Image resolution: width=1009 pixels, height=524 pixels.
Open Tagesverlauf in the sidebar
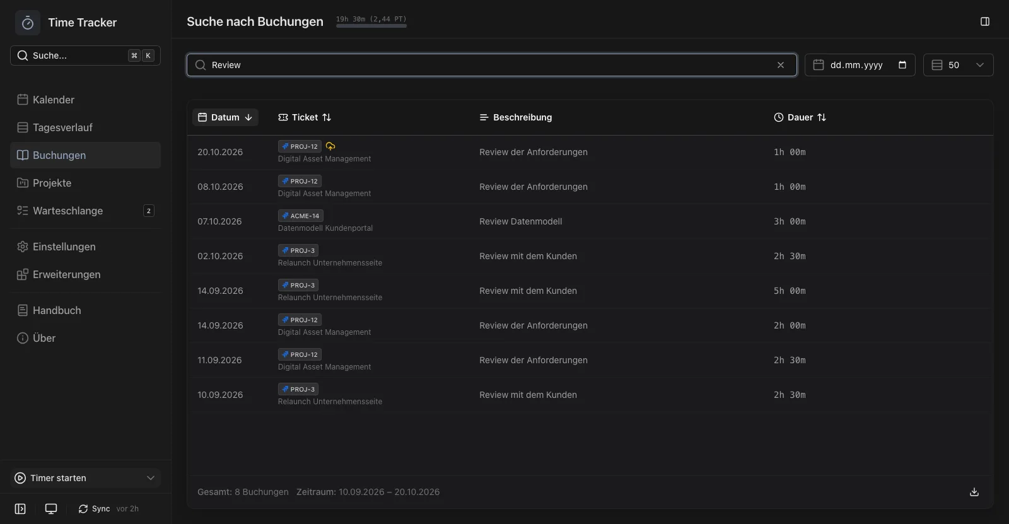click(85, 127)
